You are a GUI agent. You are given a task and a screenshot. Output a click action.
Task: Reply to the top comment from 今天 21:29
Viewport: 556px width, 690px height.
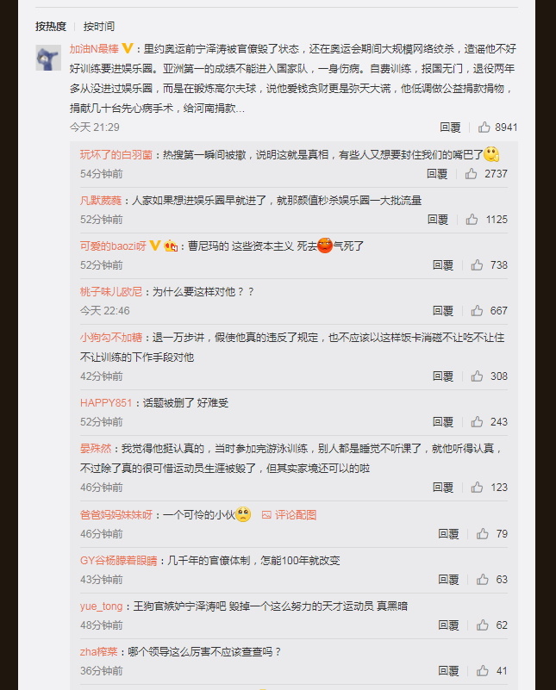[x=450, y=127]
